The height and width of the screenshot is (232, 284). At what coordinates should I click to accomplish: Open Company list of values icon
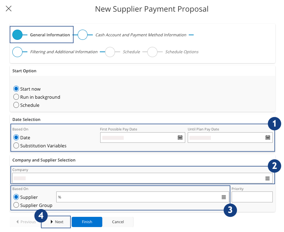(x=267, y=178)
